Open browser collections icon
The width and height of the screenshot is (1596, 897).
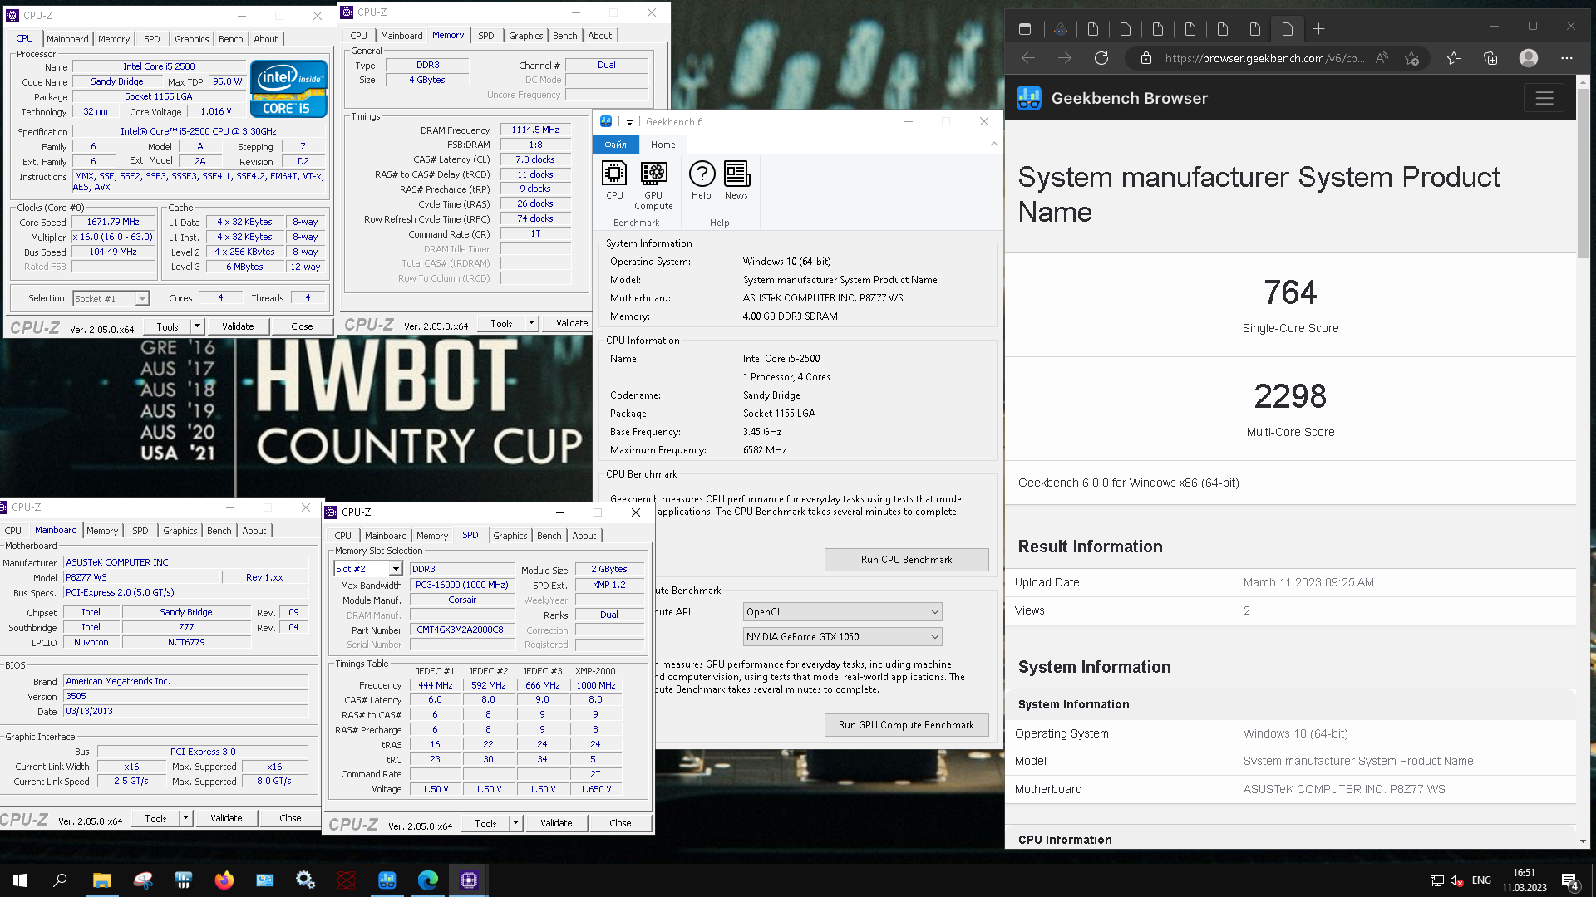(1490, 58)
